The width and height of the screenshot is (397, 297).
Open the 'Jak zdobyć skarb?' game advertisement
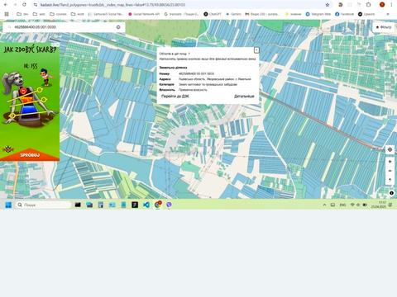pos(30,101)
